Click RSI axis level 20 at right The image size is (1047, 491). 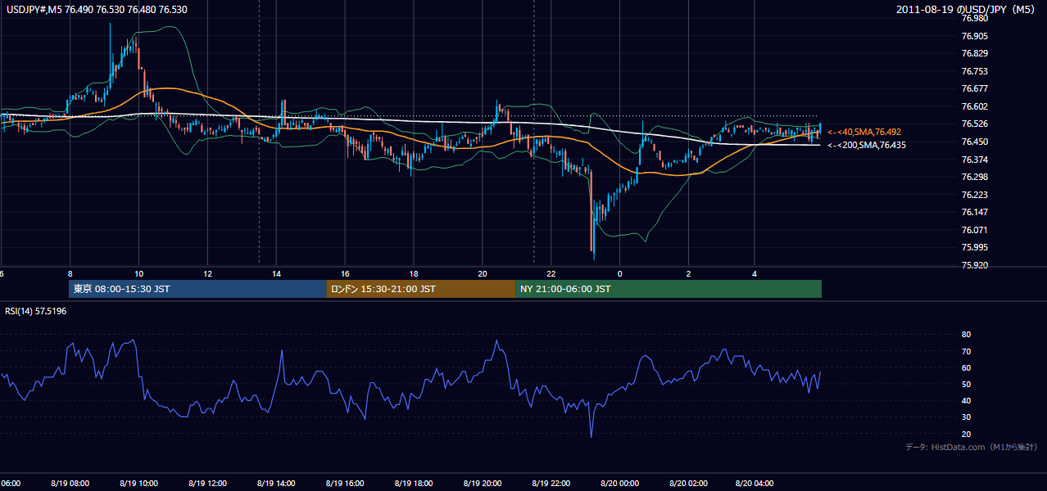pyautogui.click(x=967, y=434)
